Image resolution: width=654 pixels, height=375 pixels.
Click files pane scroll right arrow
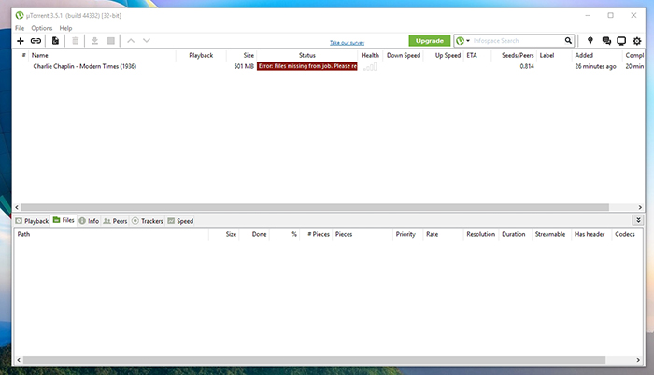[x=638, y=360]
